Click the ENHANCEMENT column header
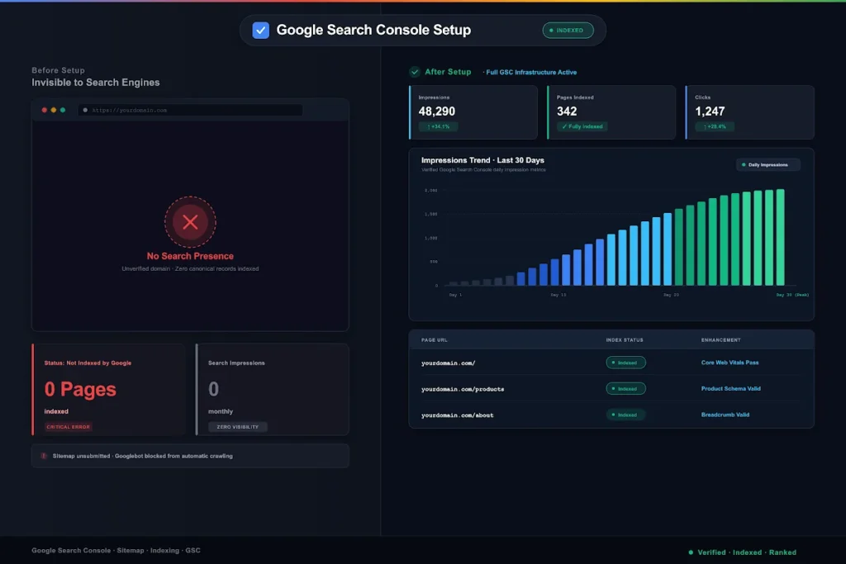The width and height of the screenshot is (846, 564). click(720, 340)
